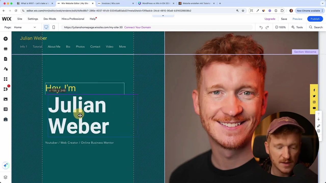Click the Facebook icon in social bar

(314, 90)
